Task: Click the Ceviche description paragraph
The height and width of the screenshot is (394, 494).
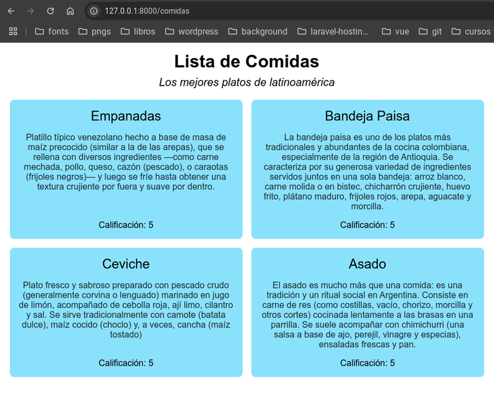Action: click(126, 310)
